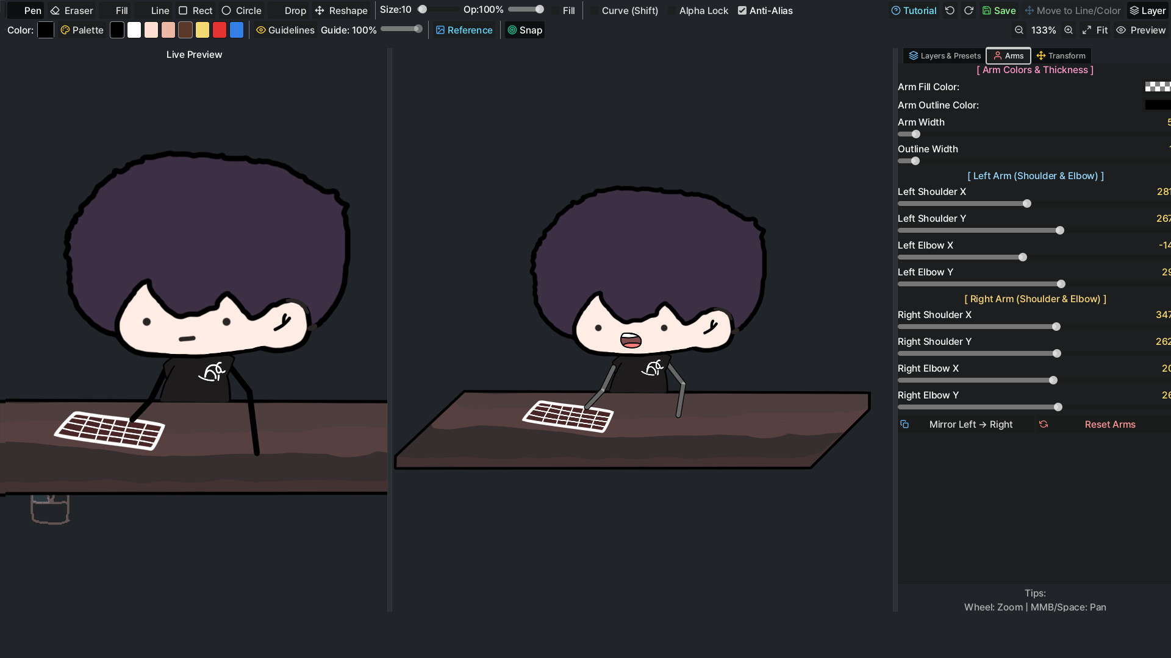Switch to the Arms tab
The width and height of the screenshot is (1171, 658).
[x=1009, y=55]
